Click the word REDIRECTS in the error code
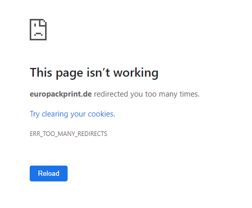 click(x=92, y=134)
